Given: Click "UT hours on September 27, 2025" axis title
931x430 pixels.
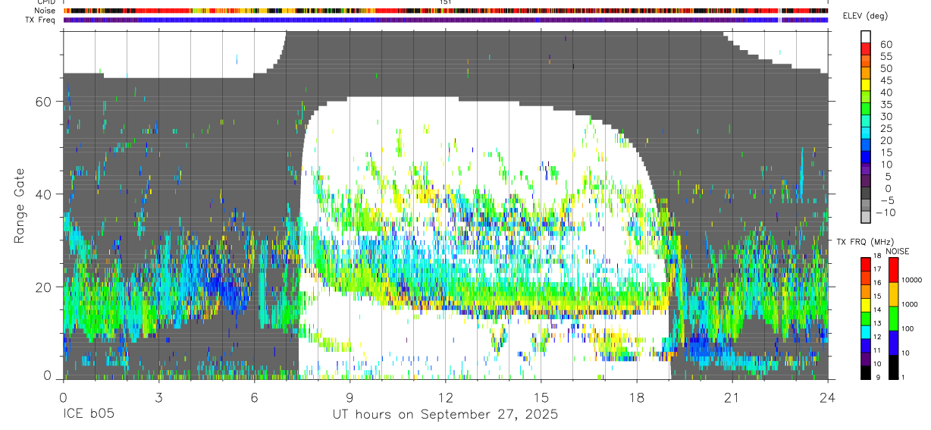Looking at the screenshot, I should coord(445,414).
